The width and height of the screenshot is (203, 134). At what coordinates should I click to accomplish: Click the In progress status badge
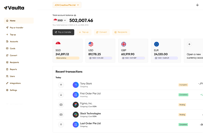183,85
